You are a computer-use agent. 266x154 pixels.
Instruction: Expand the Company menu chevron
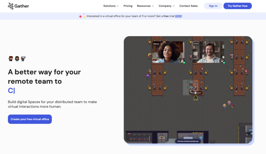click(x=174, y=6)
